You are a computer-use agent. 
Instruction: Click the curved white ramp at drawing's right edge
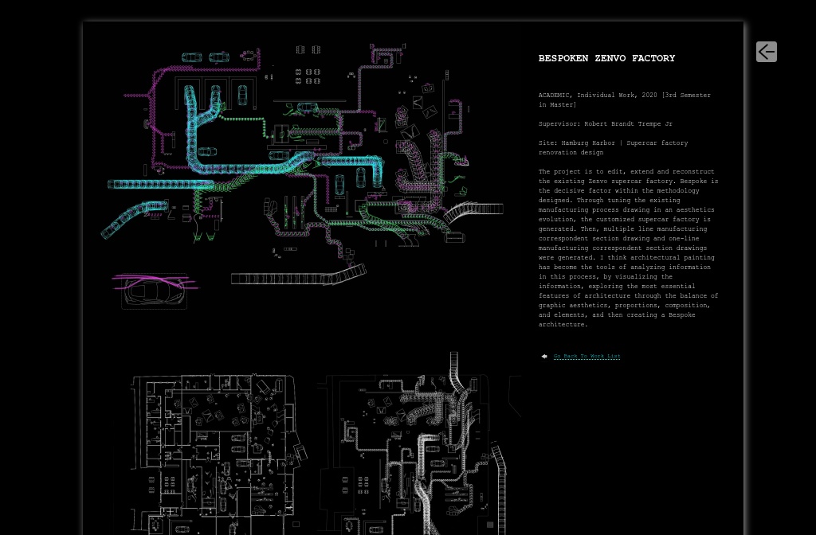[473, 212]
